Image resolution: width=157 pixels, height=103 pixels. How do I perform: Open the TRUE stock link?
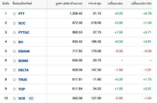(23, 80)
